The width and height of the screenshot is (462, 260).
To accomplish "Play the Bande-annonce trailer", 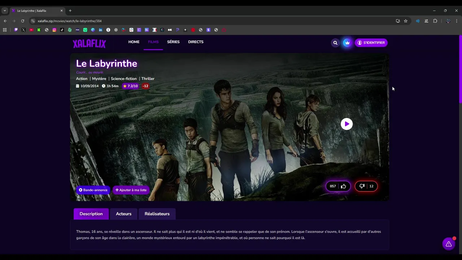I will tap(93, 190).
